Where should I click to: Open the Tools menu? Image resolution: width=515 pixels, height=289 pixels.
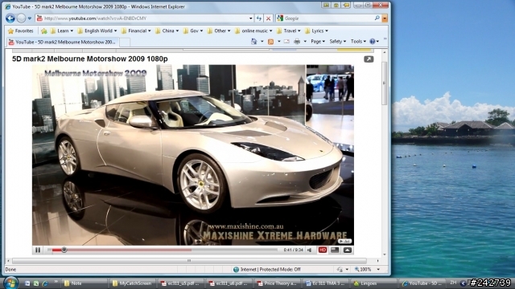pos(358,41)
